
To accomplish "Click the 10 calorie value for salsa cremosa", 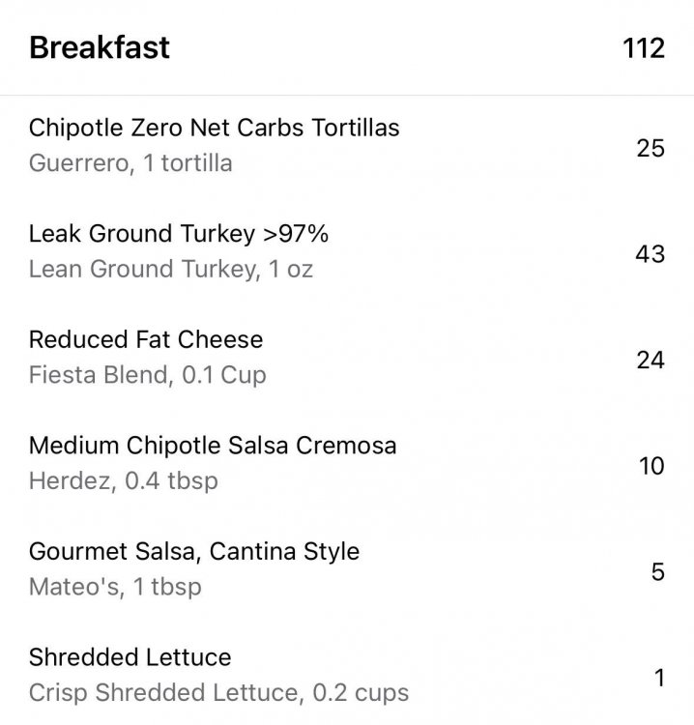I will coord(651,466).
